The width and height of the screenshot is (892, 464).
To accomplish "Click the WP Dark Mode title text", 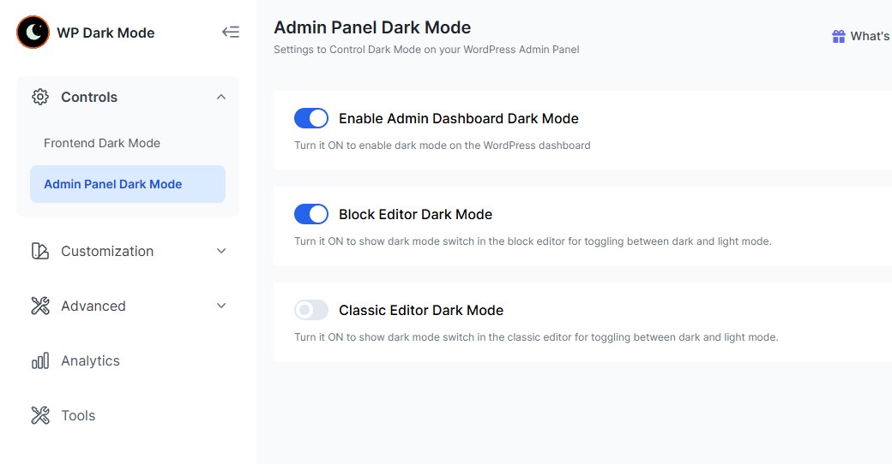I will pos(105,33).
